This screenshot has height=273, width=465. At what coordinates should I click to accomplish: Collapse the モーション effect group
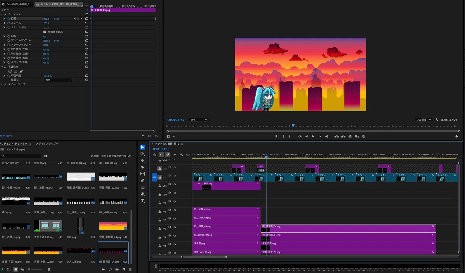[x=2, y=14]
